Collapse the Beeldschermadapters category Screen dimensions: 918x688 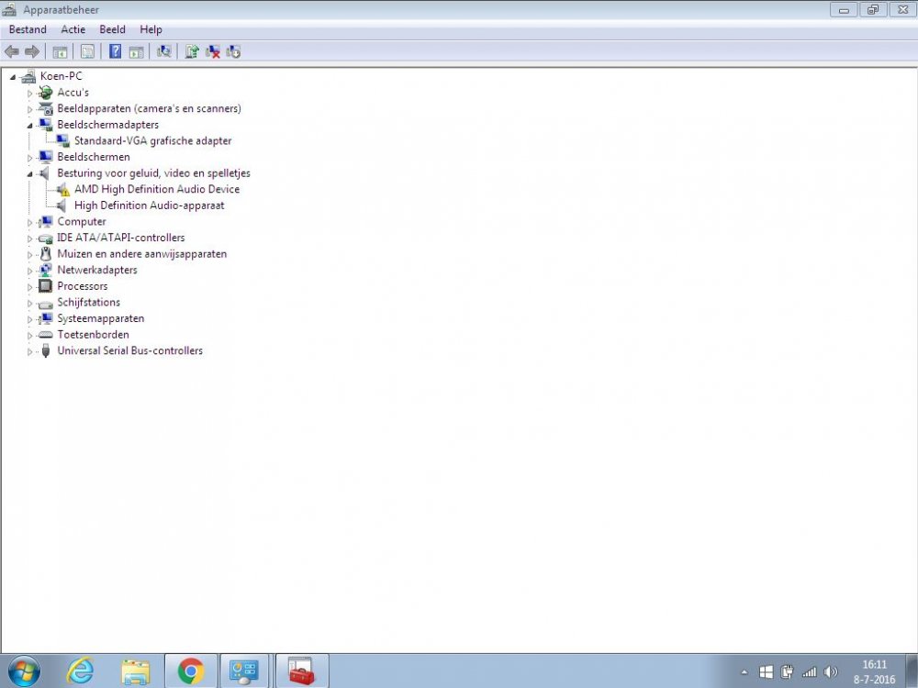tap(30, 125)
